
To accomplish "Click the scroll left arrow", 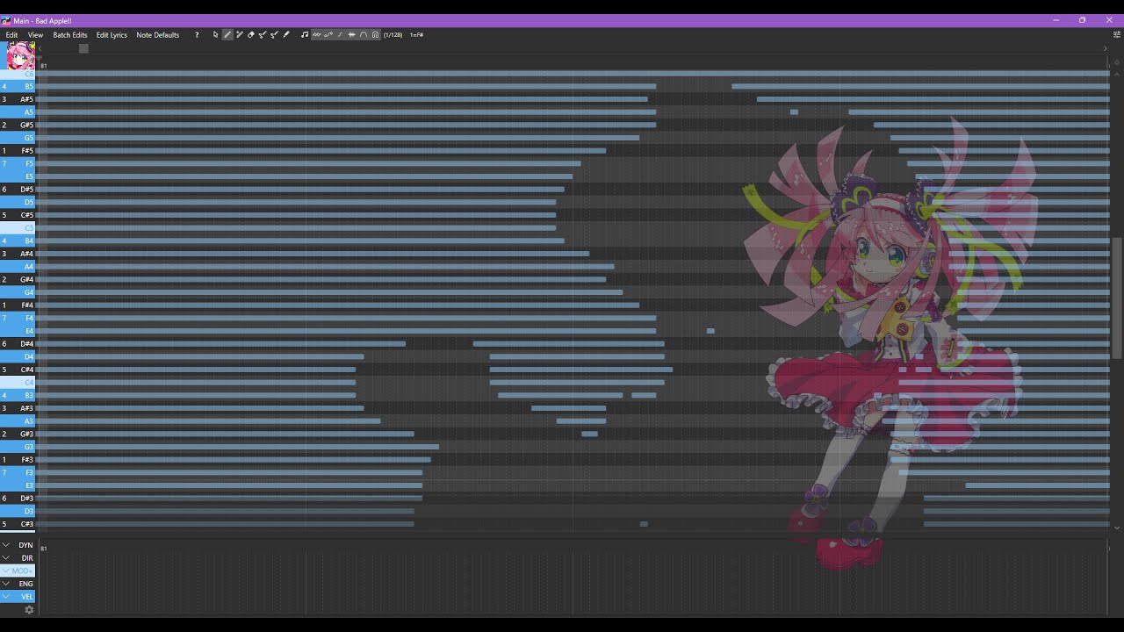I will click(40, 48).
